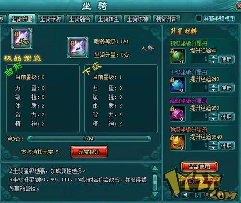Click the purple 高级坐骑升星丹 pill icon

pos(177,114)
